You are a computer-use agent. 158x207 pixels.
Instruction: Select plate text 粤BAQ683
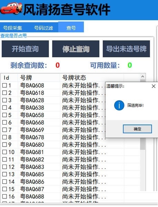[x=32, y=167]
